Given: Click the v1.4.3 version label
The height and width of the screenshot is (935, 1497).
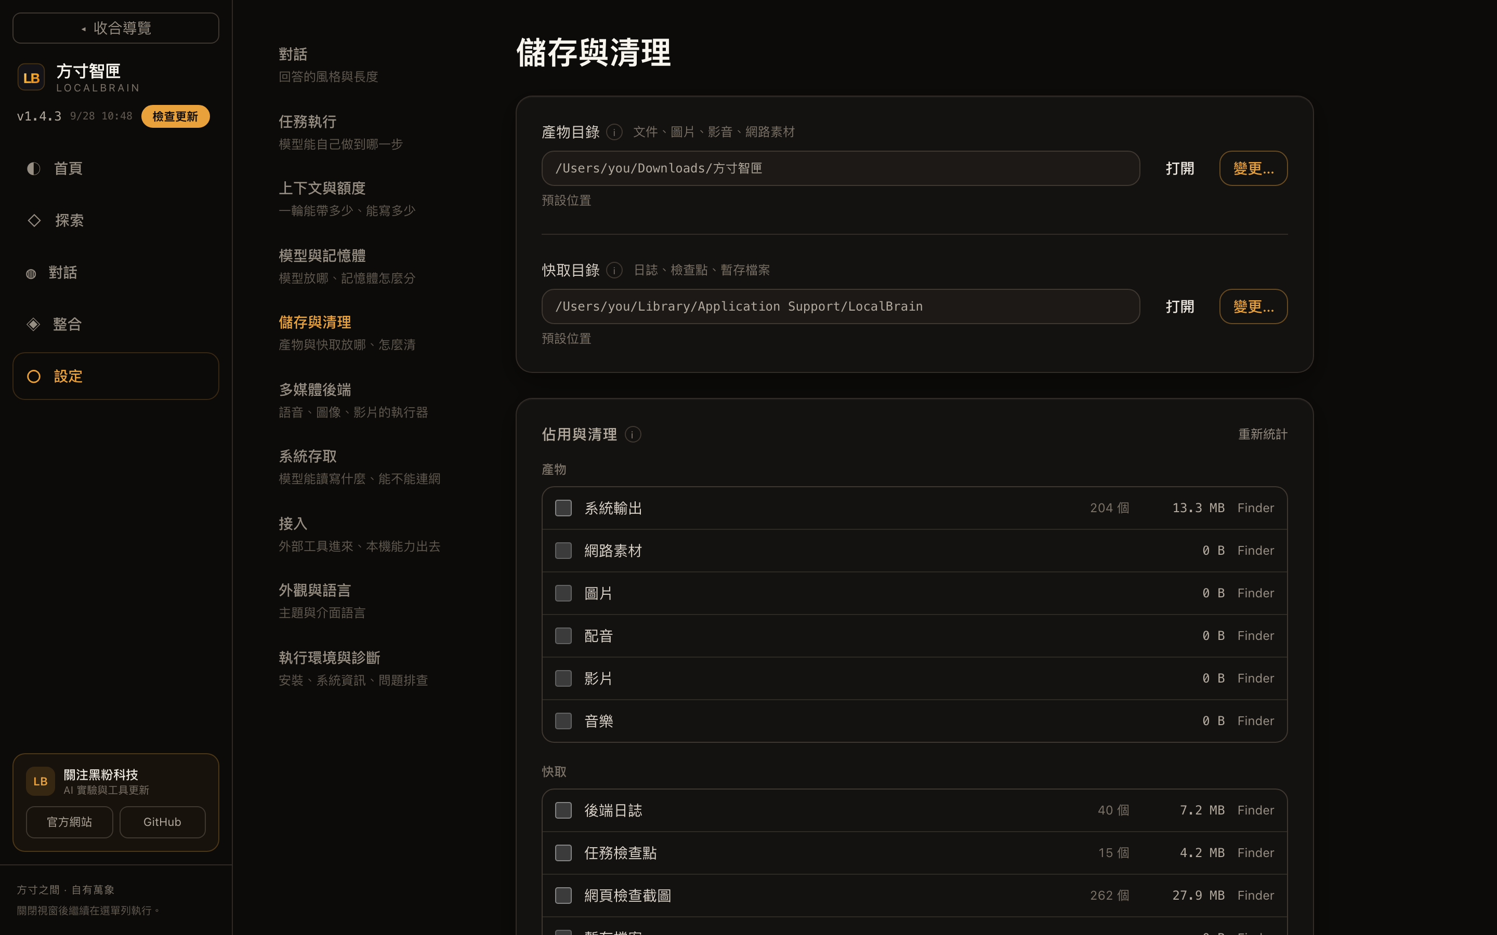Looking at the screenshot, I should [x=39, y=116].
